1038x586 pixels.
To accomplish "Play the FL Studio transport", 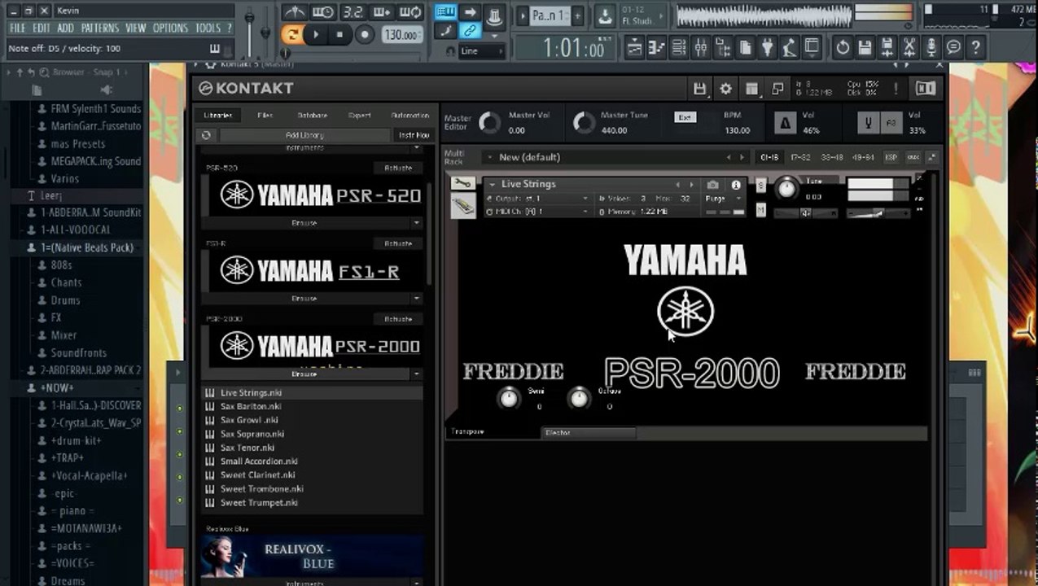I will point(316,34).
